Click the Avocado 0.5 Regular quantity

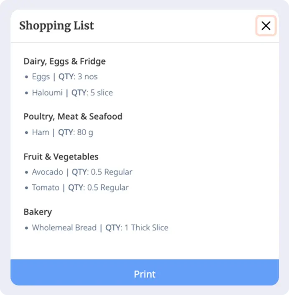112,172
